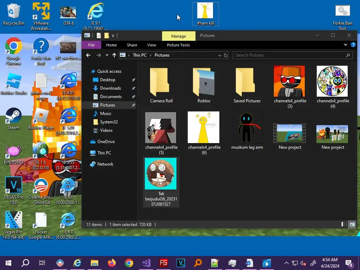Click This PC in the address breadcrumb
Screen dimensions: 360x270
pos(140,55)
